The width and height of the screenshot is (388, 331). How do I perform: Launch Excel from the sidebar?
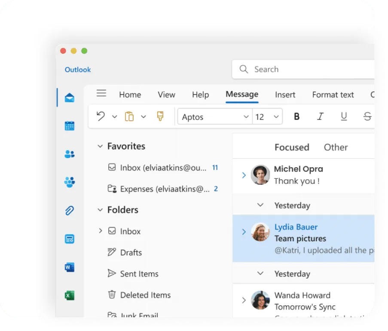pyautogui.click(x=70, y=295)
